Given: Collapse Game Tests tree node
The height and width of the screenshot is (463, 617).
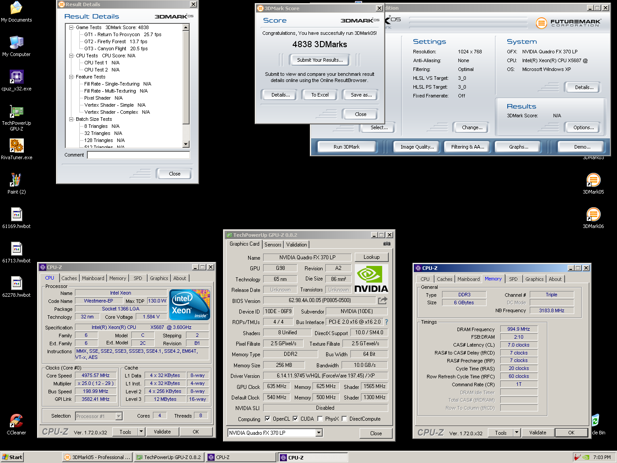Looking at the screenshot, I should point(71,27).
